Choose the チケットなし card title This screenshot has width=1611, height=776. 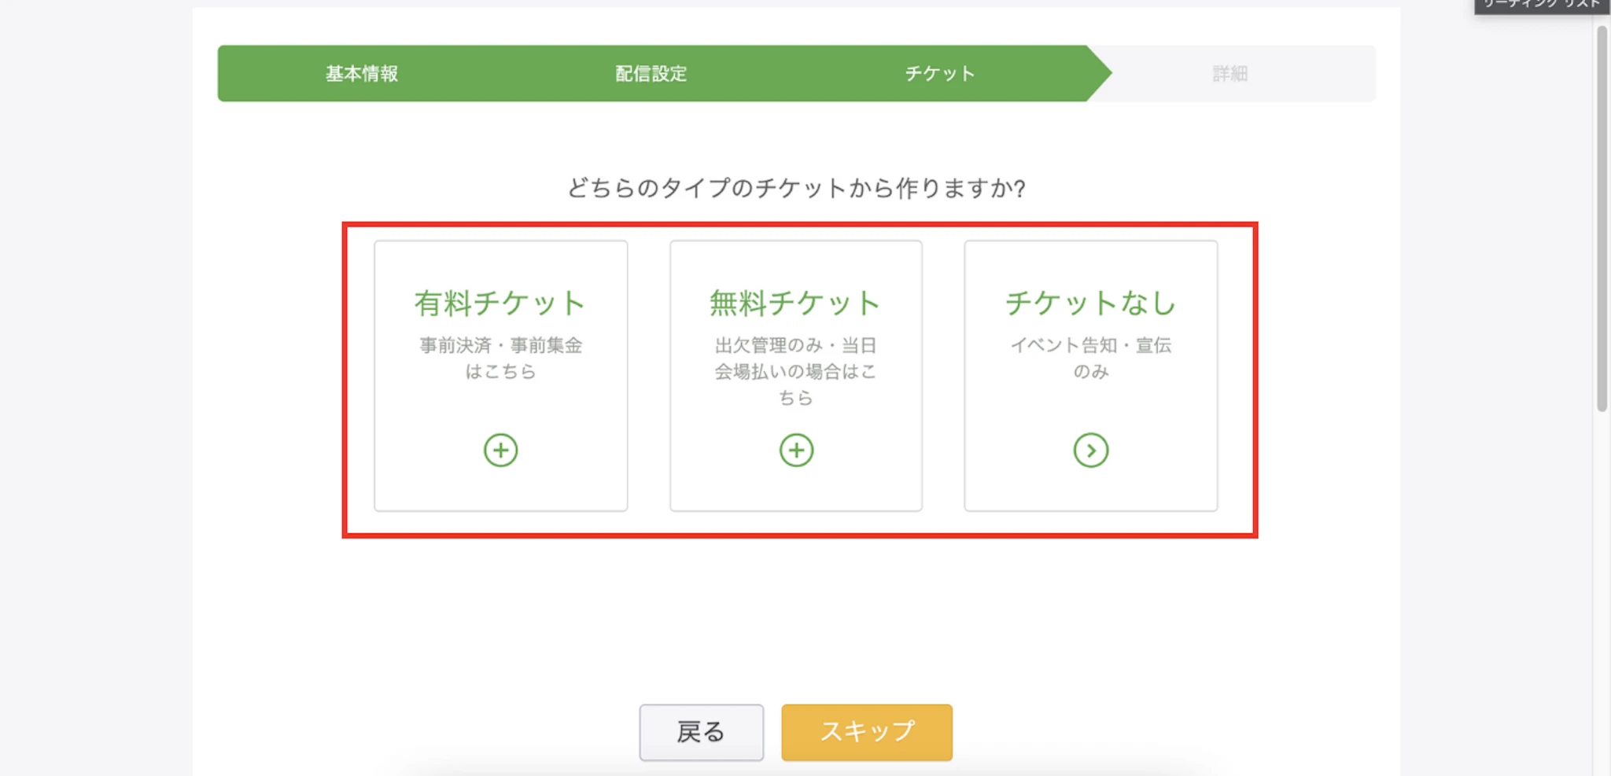click(1090, 303)
